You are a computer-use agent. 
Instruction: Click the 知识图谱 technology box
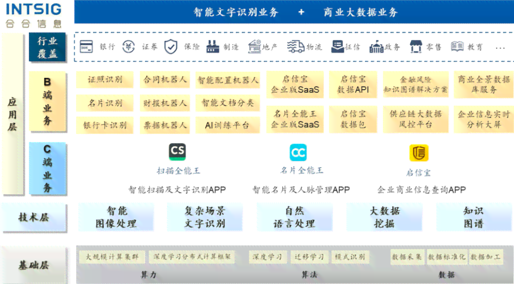tap(474, 217)
